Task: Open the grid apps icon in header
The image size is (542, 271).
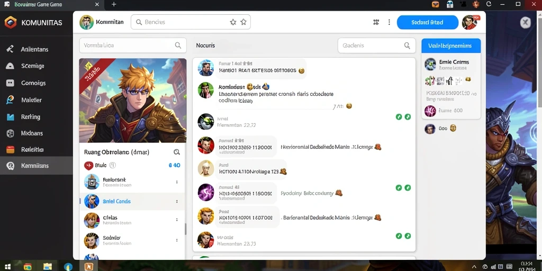Action: click(x=376, y=22)
